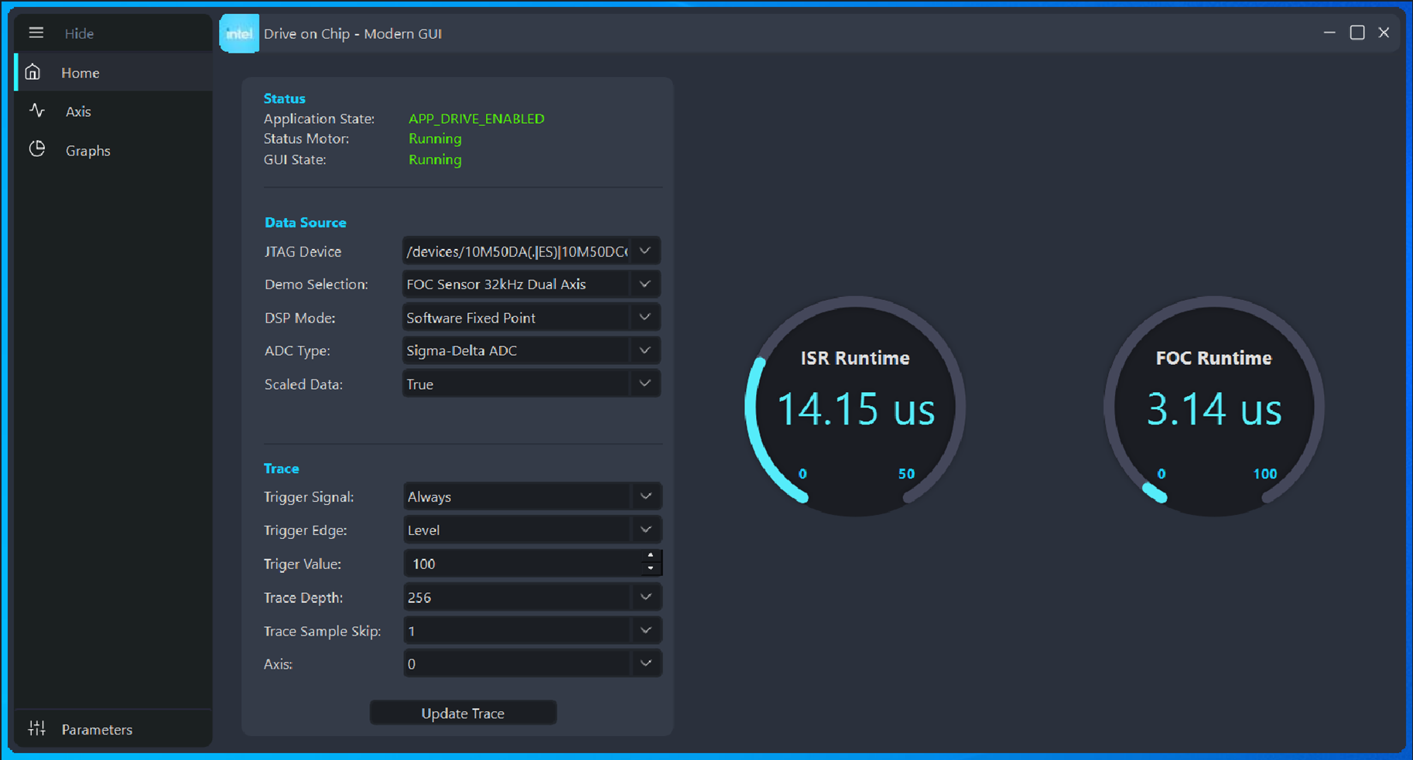
Task: Click Hide to collapse the sidebar
Action: coord(79,33)
